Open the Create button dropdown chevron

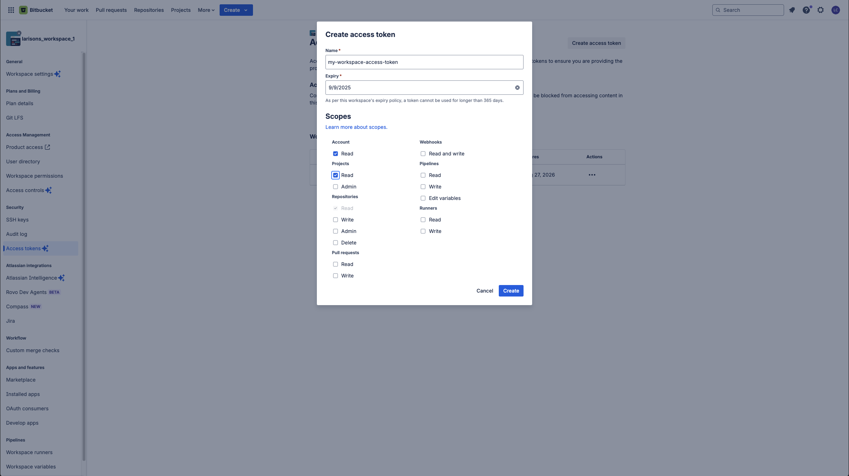pyautogui.click(x=246, y=10)
